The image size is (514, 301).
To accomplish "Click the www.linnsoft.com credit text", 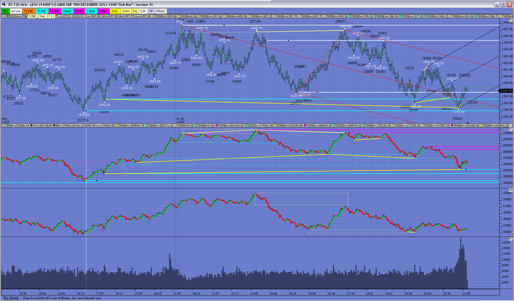I will coord(89,298).
